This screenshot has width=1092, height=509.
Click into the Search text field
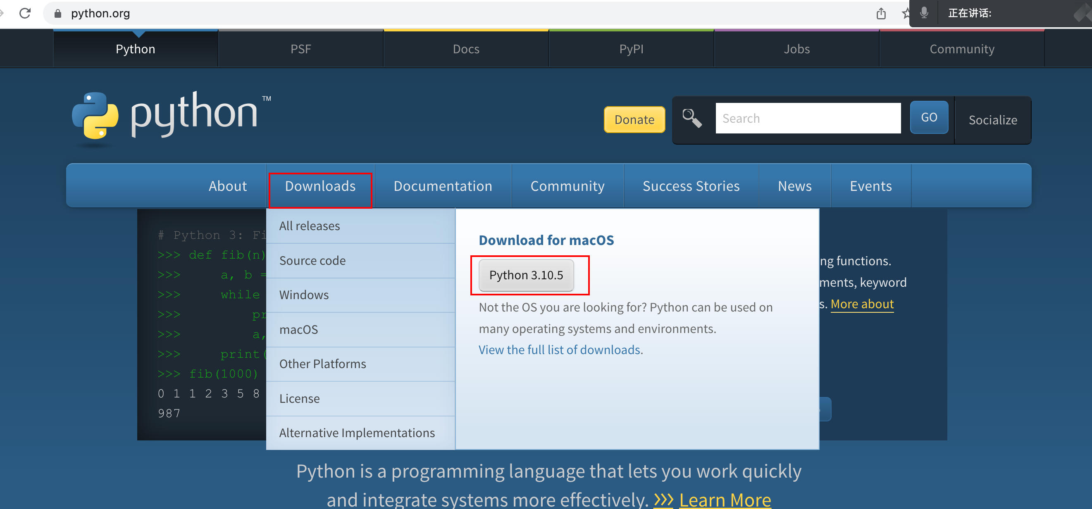tap(808, 118)
